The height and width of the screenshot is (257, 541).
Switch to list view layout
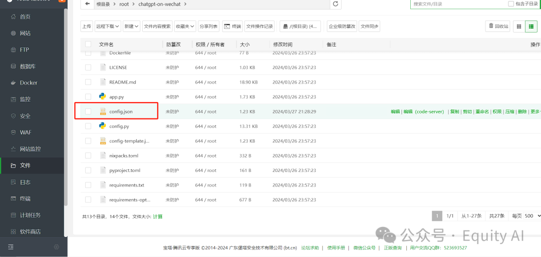tap(531, 26)
